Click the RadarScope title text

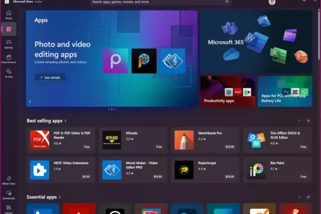pos(207,163)
